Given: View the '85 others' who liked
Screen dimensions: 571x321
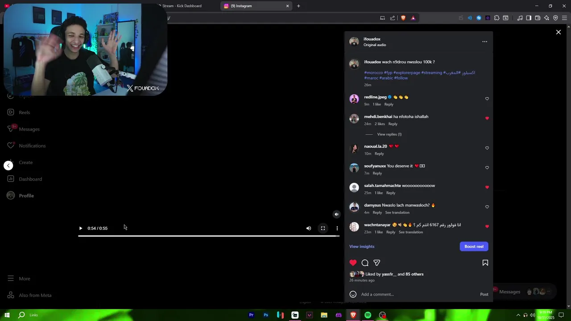Looking at the screenshot, I should [414, 274].
